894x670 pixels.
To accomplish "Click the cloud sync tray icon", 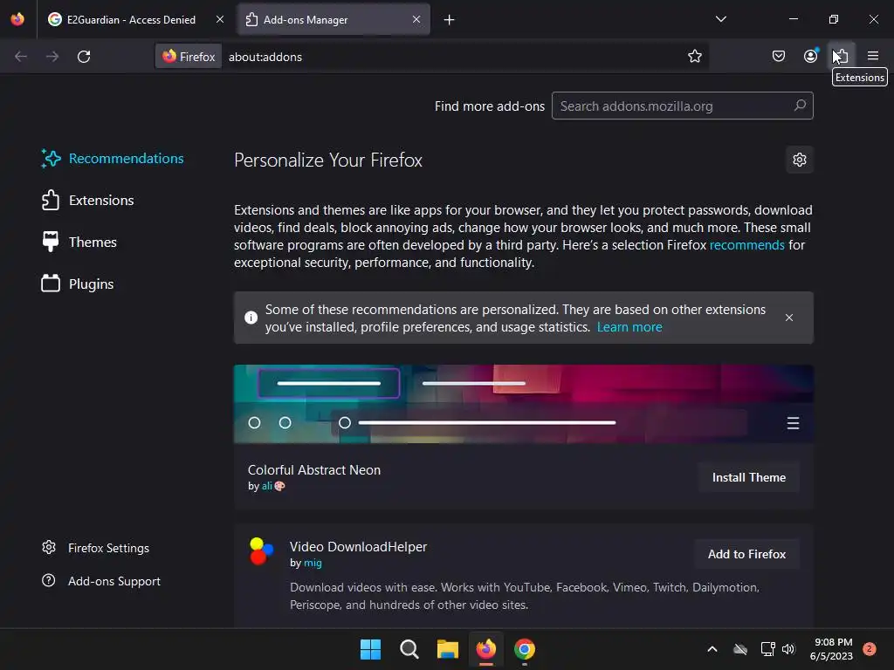I will point(740,649).
